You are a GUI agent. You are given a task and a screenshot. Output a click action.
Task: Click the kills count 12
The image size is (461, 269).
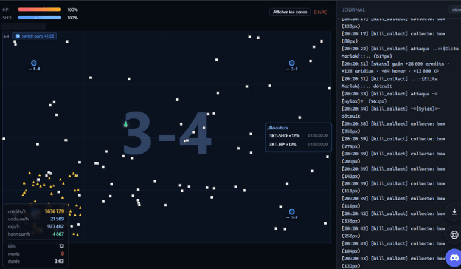[x=61, y=247]
